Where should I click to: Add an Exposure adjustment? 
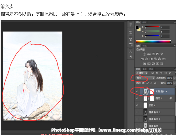(157, 54)
